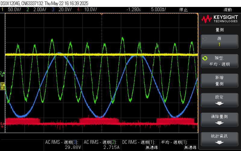Image resolution: width=241 pixels, height=151 pixels.
Task: Open the 統計資訊 statistics softkey
Action: [x=220, y=139]
